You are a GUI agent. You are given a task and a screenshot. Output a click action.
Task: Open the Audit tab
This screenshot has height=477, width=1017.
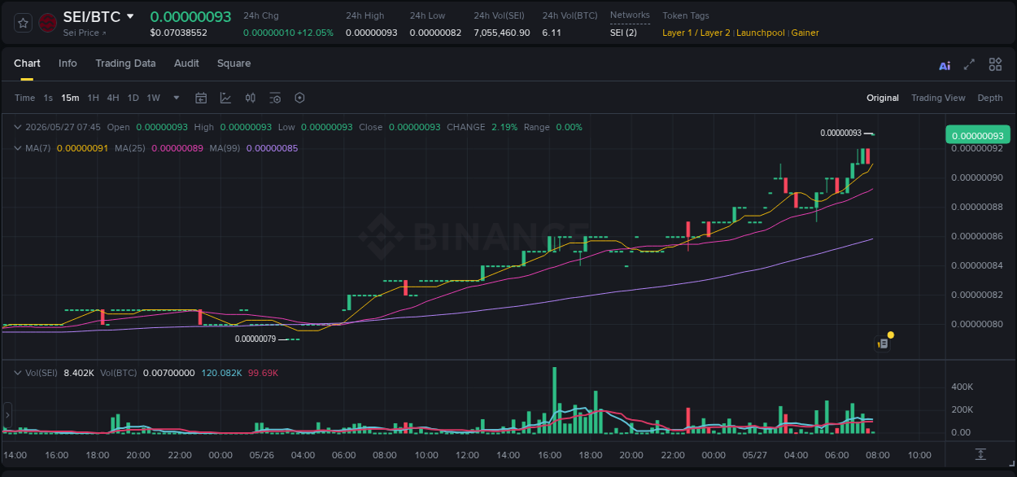tap(186, 63)
